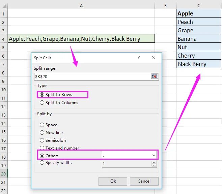The height and width of the screenshot is (194, 222).
Task: Select the Other delimiter radio button
Action: [42, 156]
